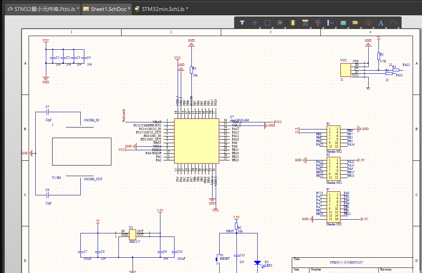Click the P1 Header 6X2 connector
The width and height of the screenshot is (422, 273).
click(333, 138)
